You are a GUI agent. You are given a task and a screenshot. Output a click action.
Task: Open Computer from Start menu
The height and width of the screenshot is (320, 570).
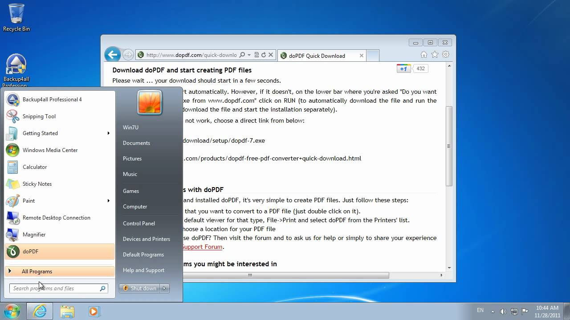coord(135,207)
